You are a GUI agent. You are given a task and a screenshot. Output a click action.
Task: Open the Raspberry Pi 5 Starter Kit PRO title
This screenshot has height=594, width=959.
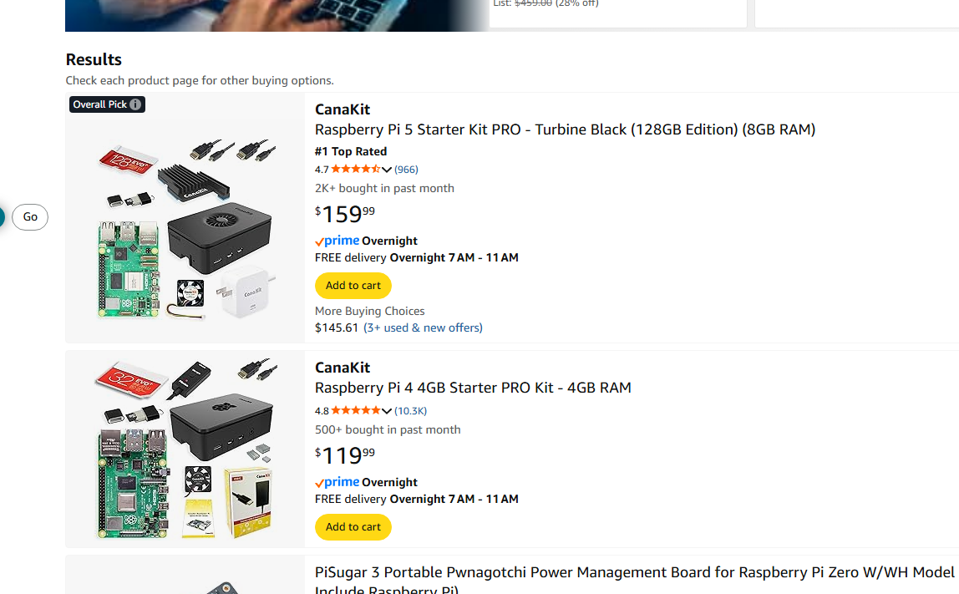pyautogui.click(x=565, y=129)
